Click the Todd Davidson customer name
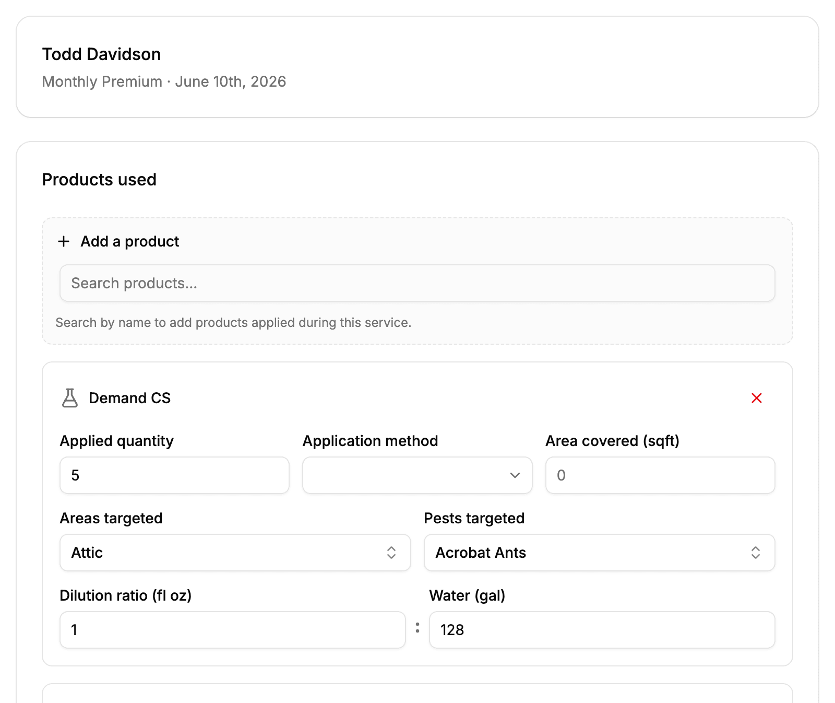 (101, 54)
